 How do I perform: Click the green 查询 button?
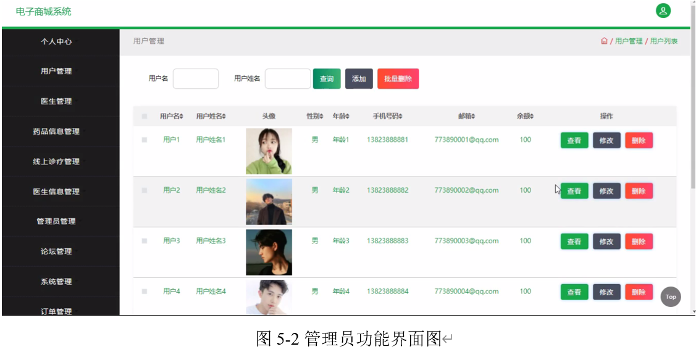(327, 78)
